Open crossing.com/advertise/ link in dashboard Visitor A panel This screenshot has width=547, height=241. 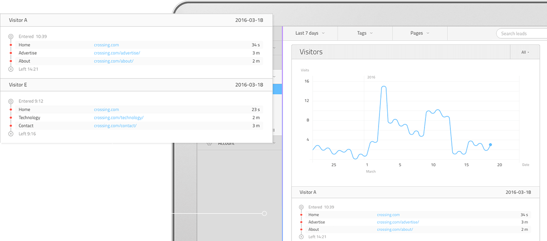pos(398,222)
